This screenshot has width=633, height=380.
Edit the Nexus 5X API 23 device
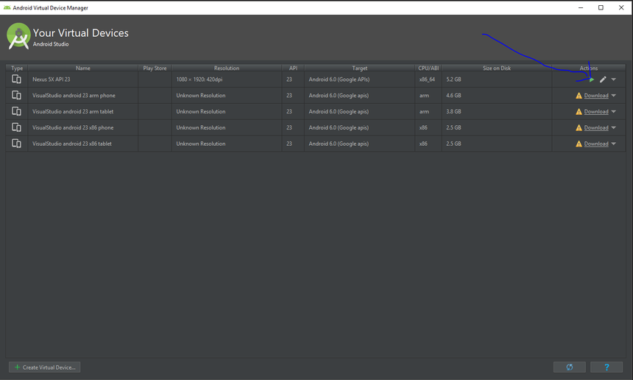[x=603, y=80]
